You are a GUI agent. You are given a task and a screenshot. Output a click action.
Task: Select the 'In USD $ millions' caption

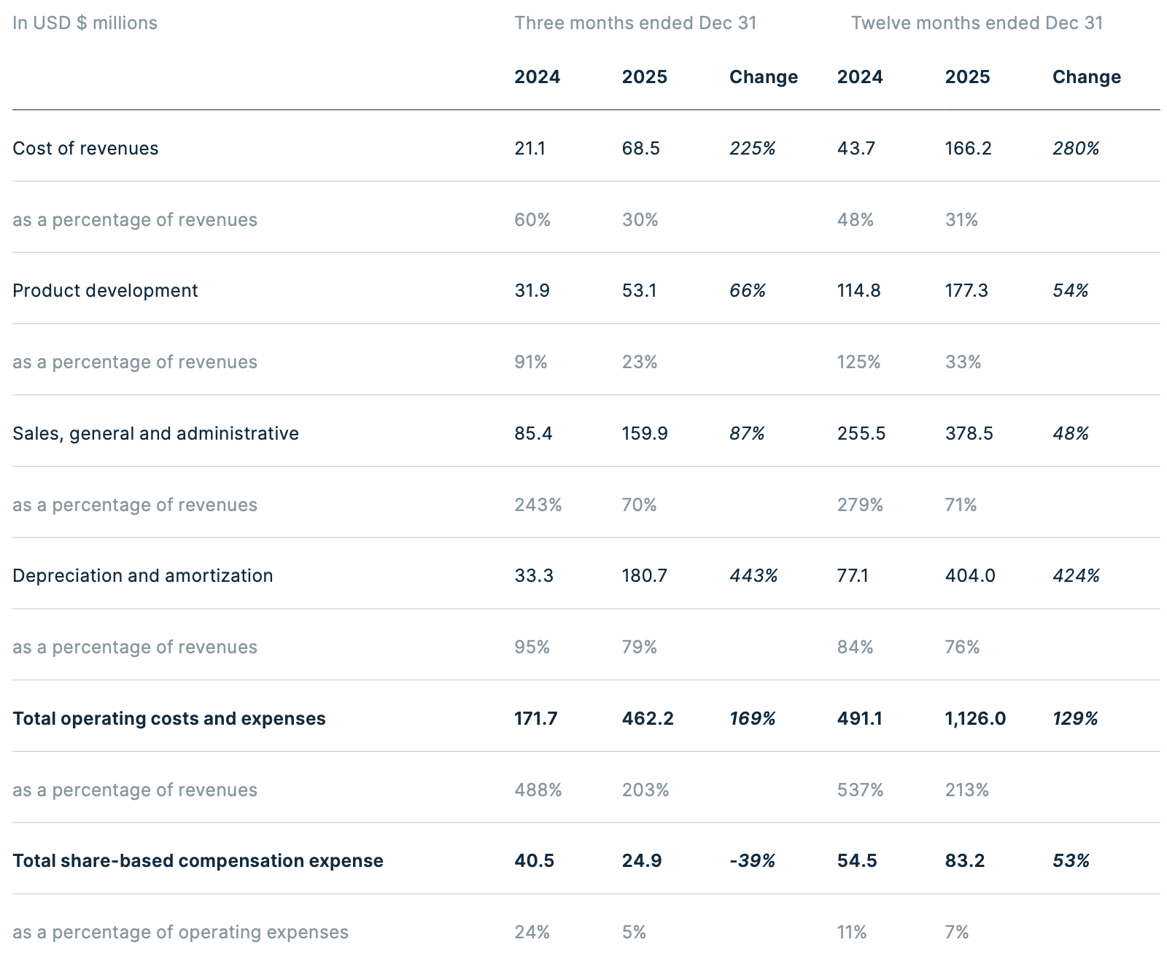tap(85, 23)
